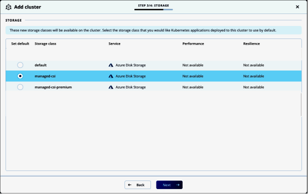Click the Add cluster cube icon
This screenshot has width=308, height=194.
coord(9,7)
